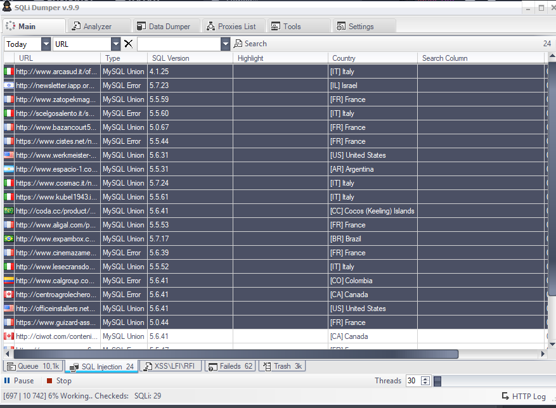Screen dimensions: 556x408
Task: Click the Colombia flag icon
Action: point(9,281)
